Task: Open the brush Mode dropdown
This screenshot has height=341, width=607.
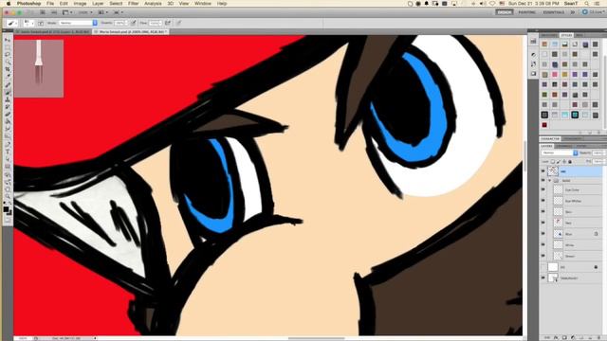Action: 78,23
